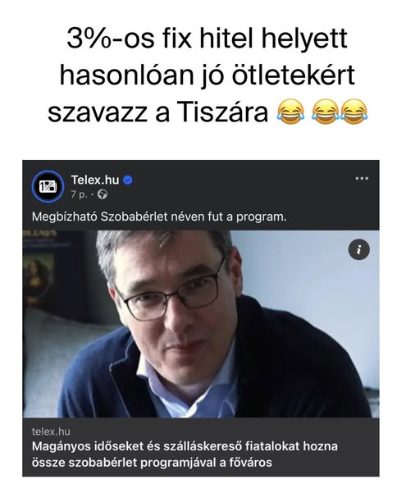Click the telex.hu domain label
The image size is (415, 484).
[x=51, y=431]
